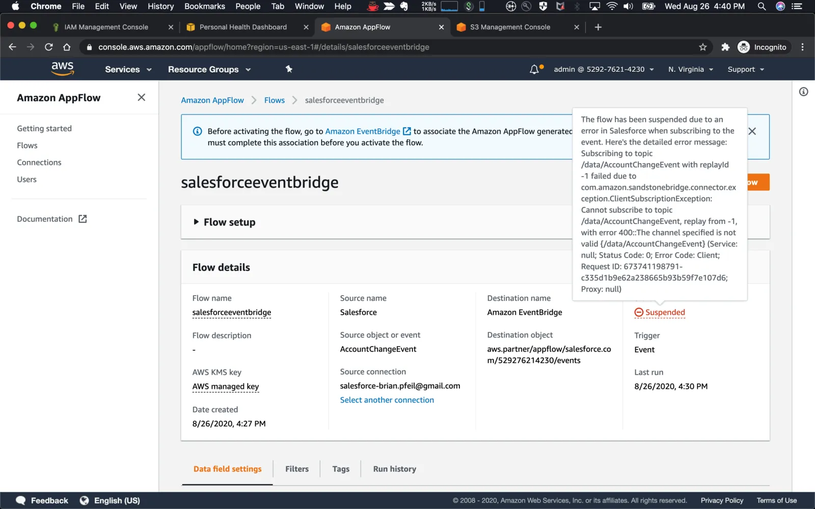Screen dimensions: 815x509
Task: Open the info panel icon at right
Action: [x=803, y=92]
